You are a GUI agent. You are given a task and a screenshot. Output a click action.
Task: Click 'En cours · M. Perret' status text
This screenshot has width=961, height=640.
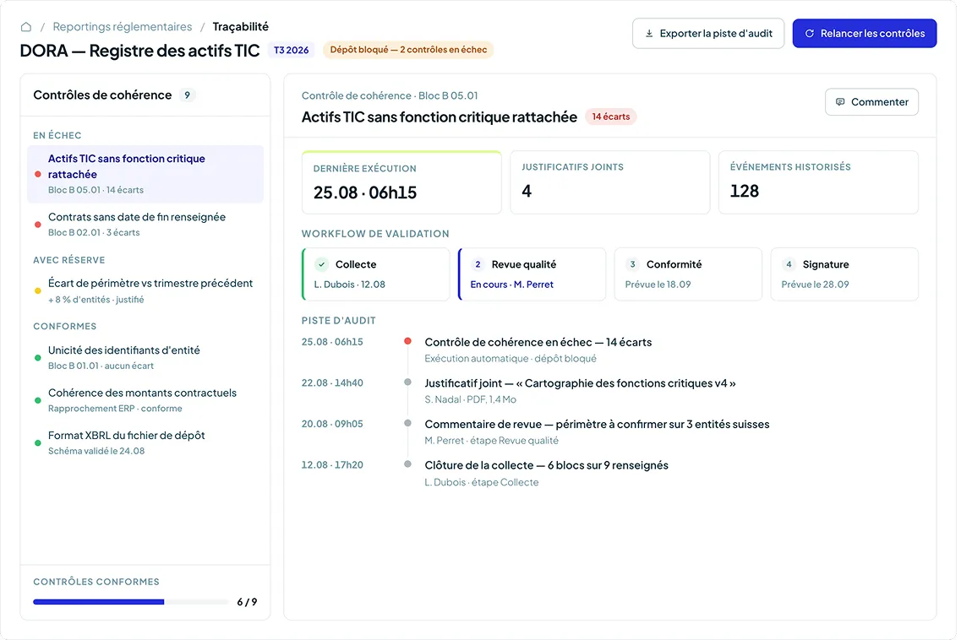[511, 285]
